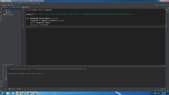The width and height of the screenshot is (169, 95).
Task: Open the Help menu
Action: 39,3
